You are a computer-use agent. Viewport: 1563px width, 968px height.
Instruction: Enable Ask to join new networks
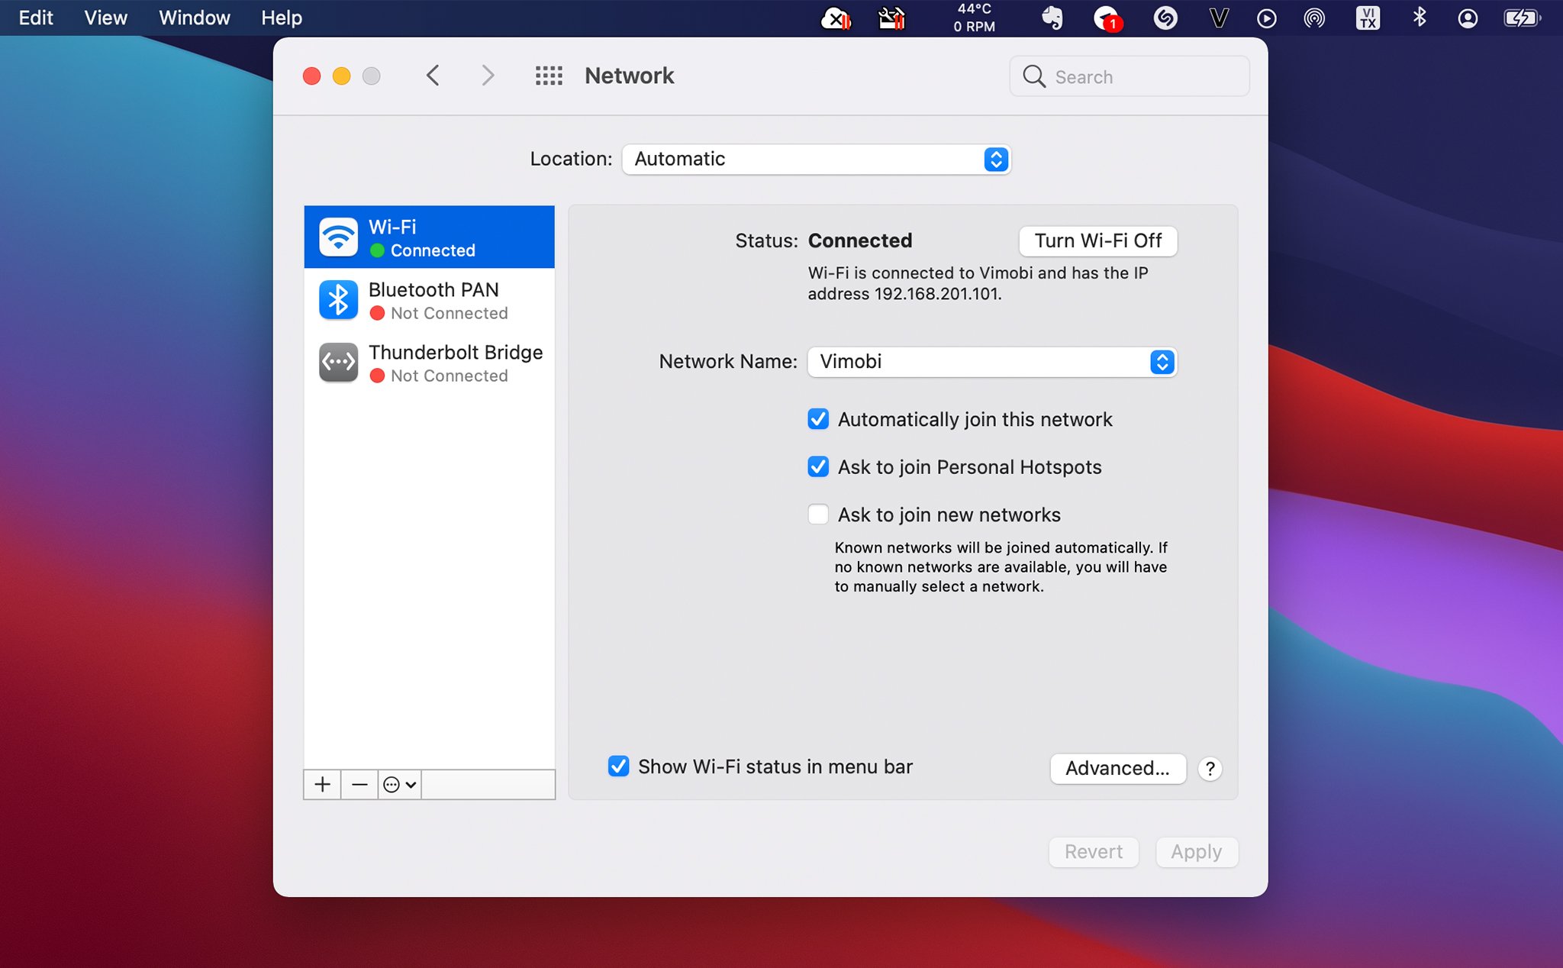pos(818,515)
